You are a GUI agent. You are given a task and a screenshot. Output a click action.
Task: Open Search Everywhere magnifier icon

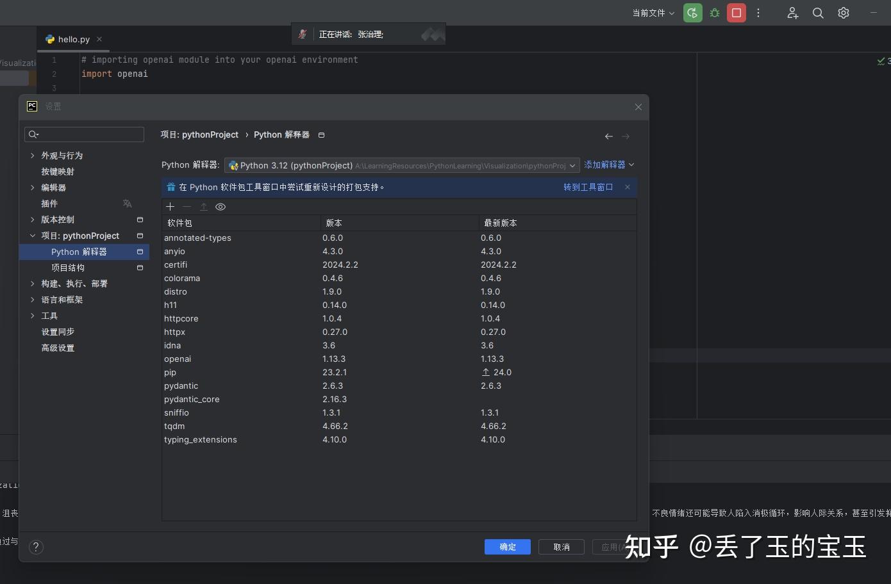[818, 13]
